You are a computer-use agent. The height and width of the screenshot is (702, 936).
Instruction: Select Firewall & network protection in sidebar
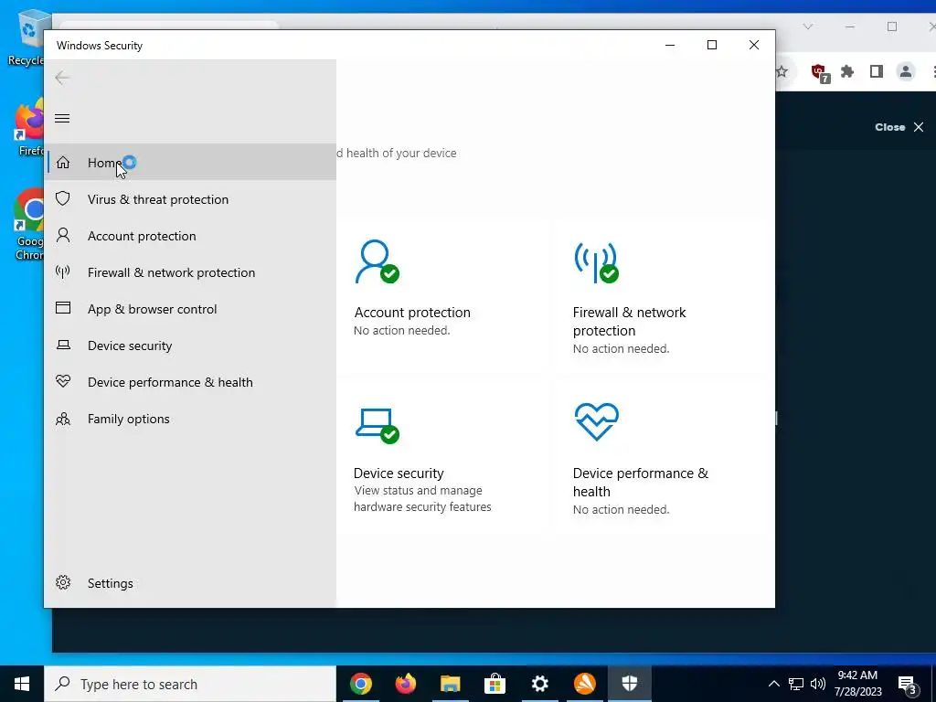coord(191,272)
